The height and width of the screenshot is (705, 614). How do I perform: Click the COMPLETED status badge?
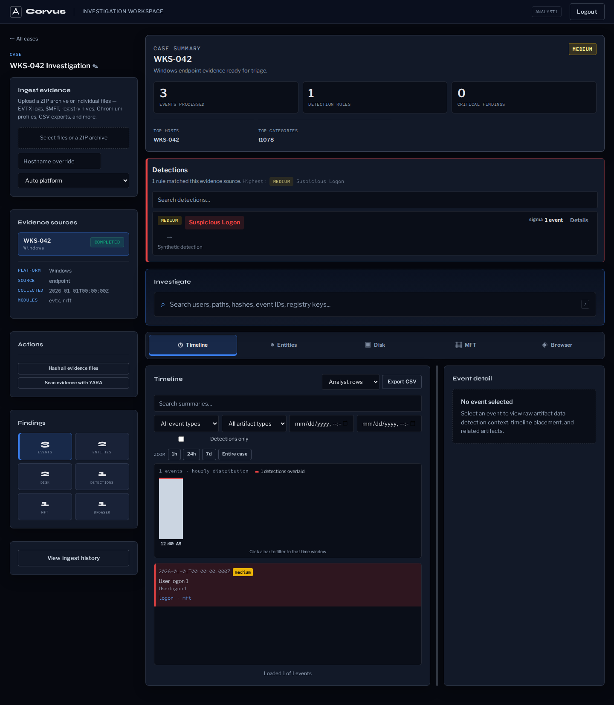[x=107, y=242]
